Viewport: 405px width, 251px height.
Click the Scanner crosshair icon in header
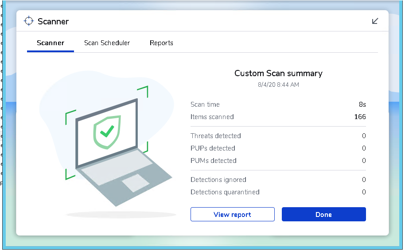[29, 21]
